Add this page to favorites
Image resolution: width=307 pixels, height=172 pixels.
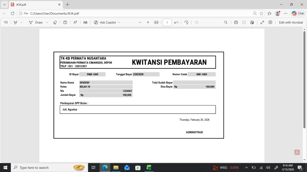(x=261, y=13)
